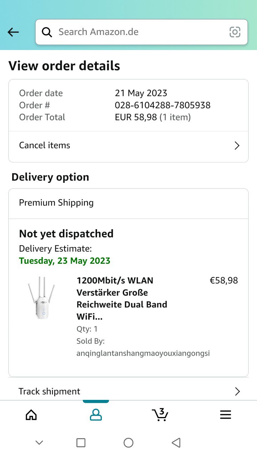Tap the search magnifier icon
The image size is (257, 457).
[47, 32]
